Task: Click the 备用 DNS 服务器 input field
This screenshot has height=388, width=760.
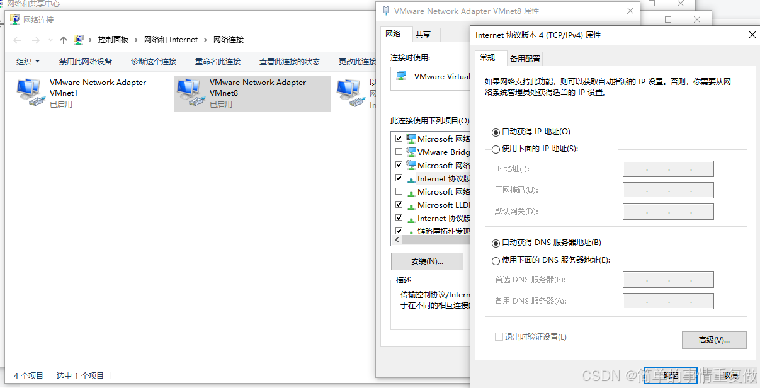Action: pos(668,301)
